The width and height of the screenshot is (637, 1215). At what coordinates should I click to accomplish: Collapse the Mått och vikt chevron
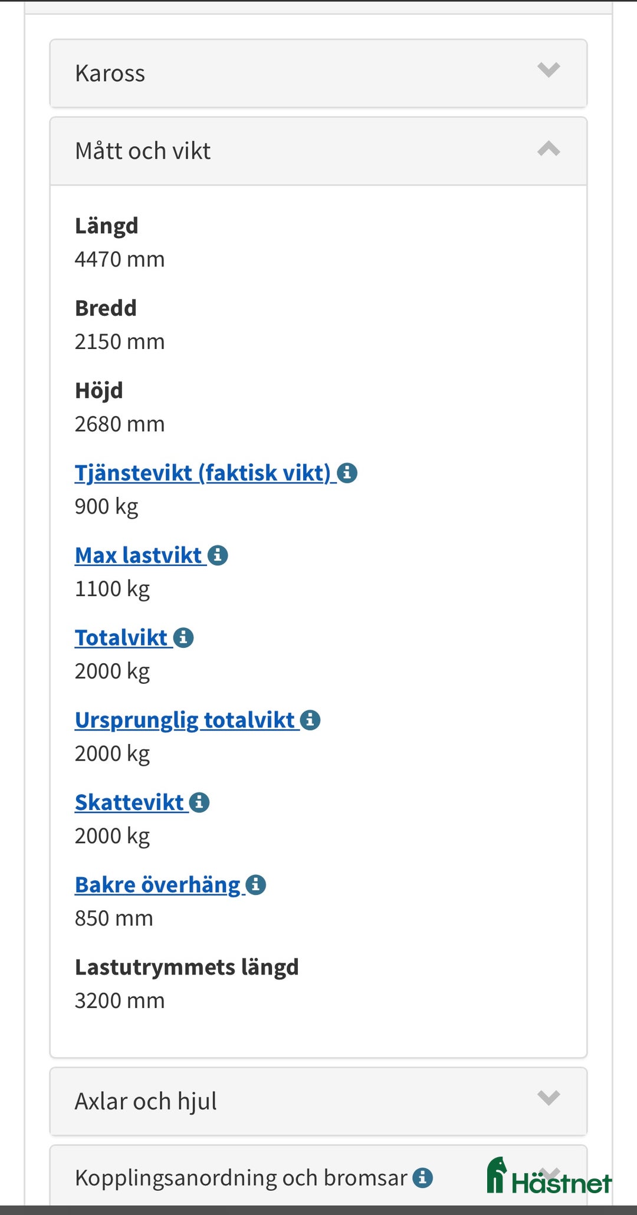(x=549, y=149)
